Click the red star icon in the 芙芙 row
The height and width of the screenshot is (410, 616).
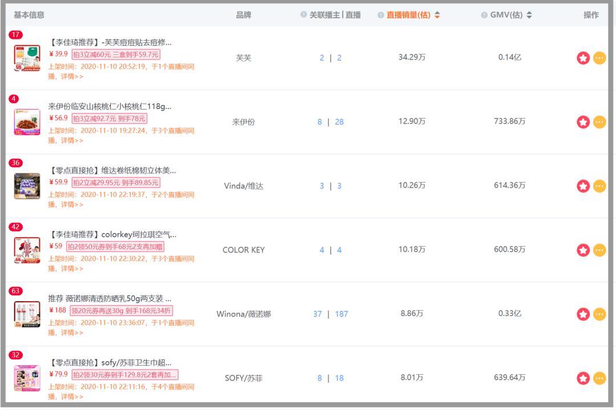coord(583,58)
